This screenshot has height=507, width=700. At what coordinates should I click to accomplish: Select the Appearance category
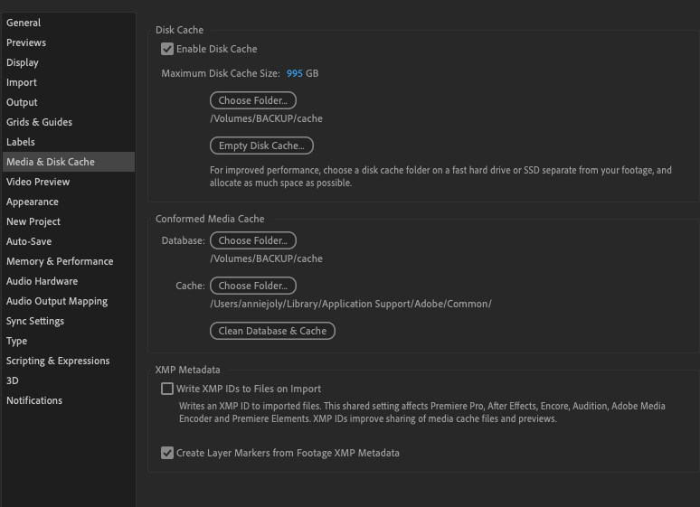(33, 202)
